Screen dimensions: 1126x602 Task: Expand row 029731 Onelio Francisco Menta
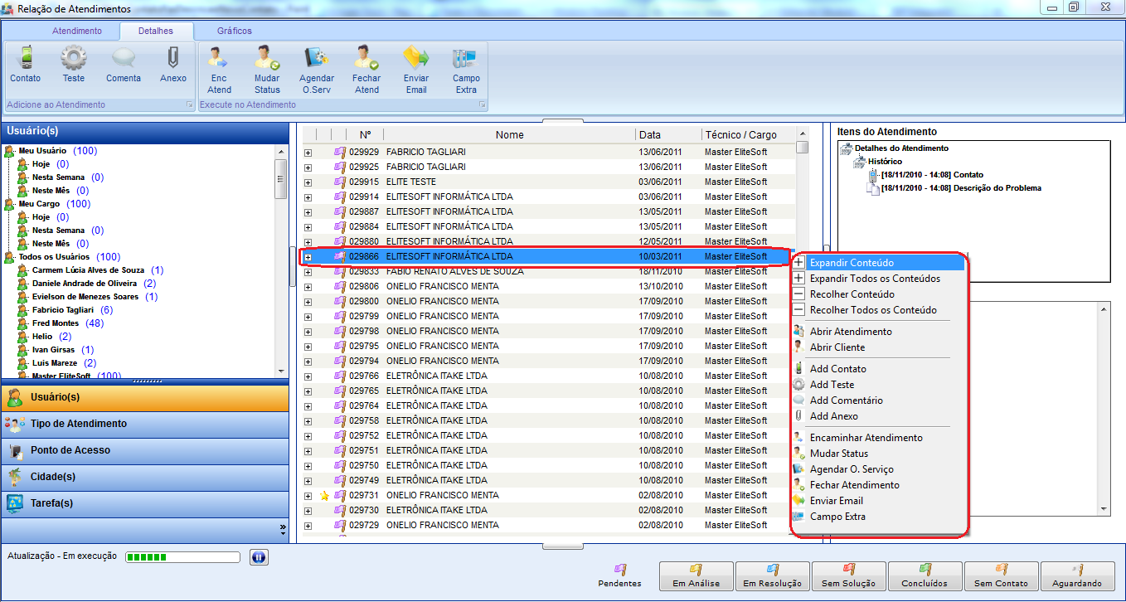308,496
